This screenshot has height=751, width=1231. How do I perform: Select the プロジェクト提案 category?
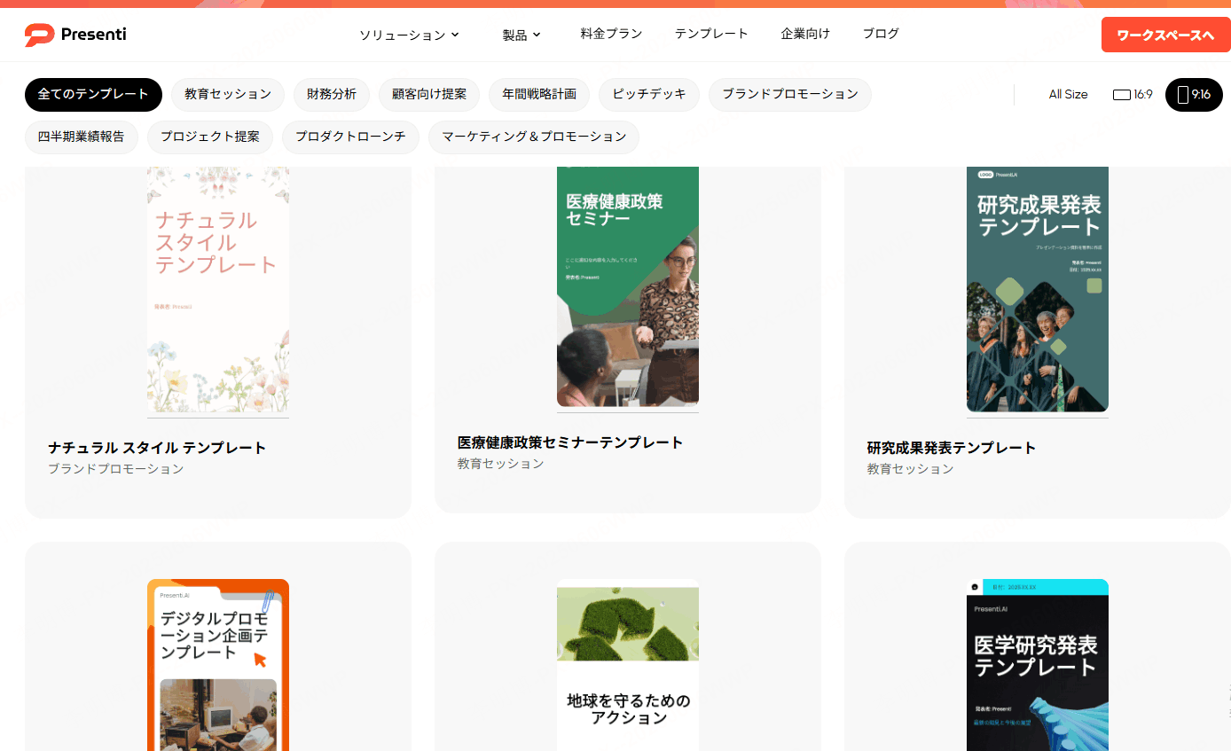210,137
